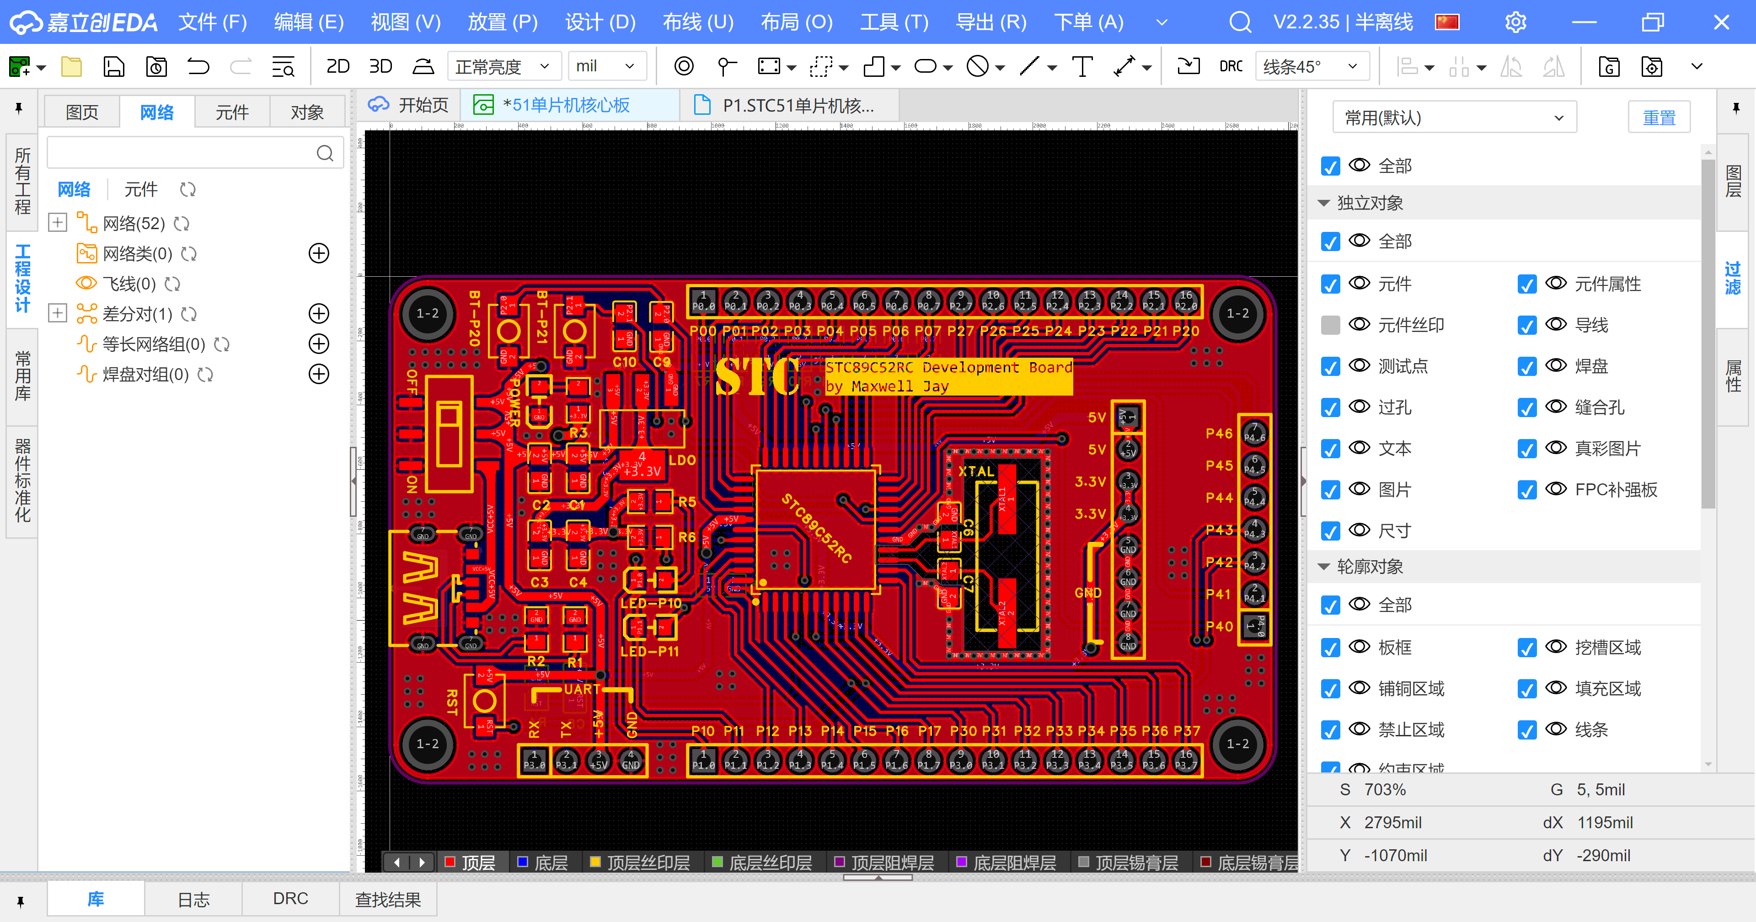Open the 布线 (U) menu
The width and height of the screenshot is (1756, 922).
[x=698, y=22]
